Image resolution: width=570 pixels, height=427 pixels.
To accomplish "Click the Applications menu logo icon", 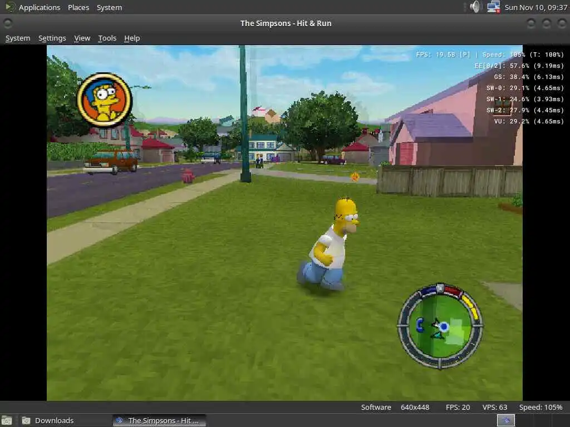I will coord(10,7).
